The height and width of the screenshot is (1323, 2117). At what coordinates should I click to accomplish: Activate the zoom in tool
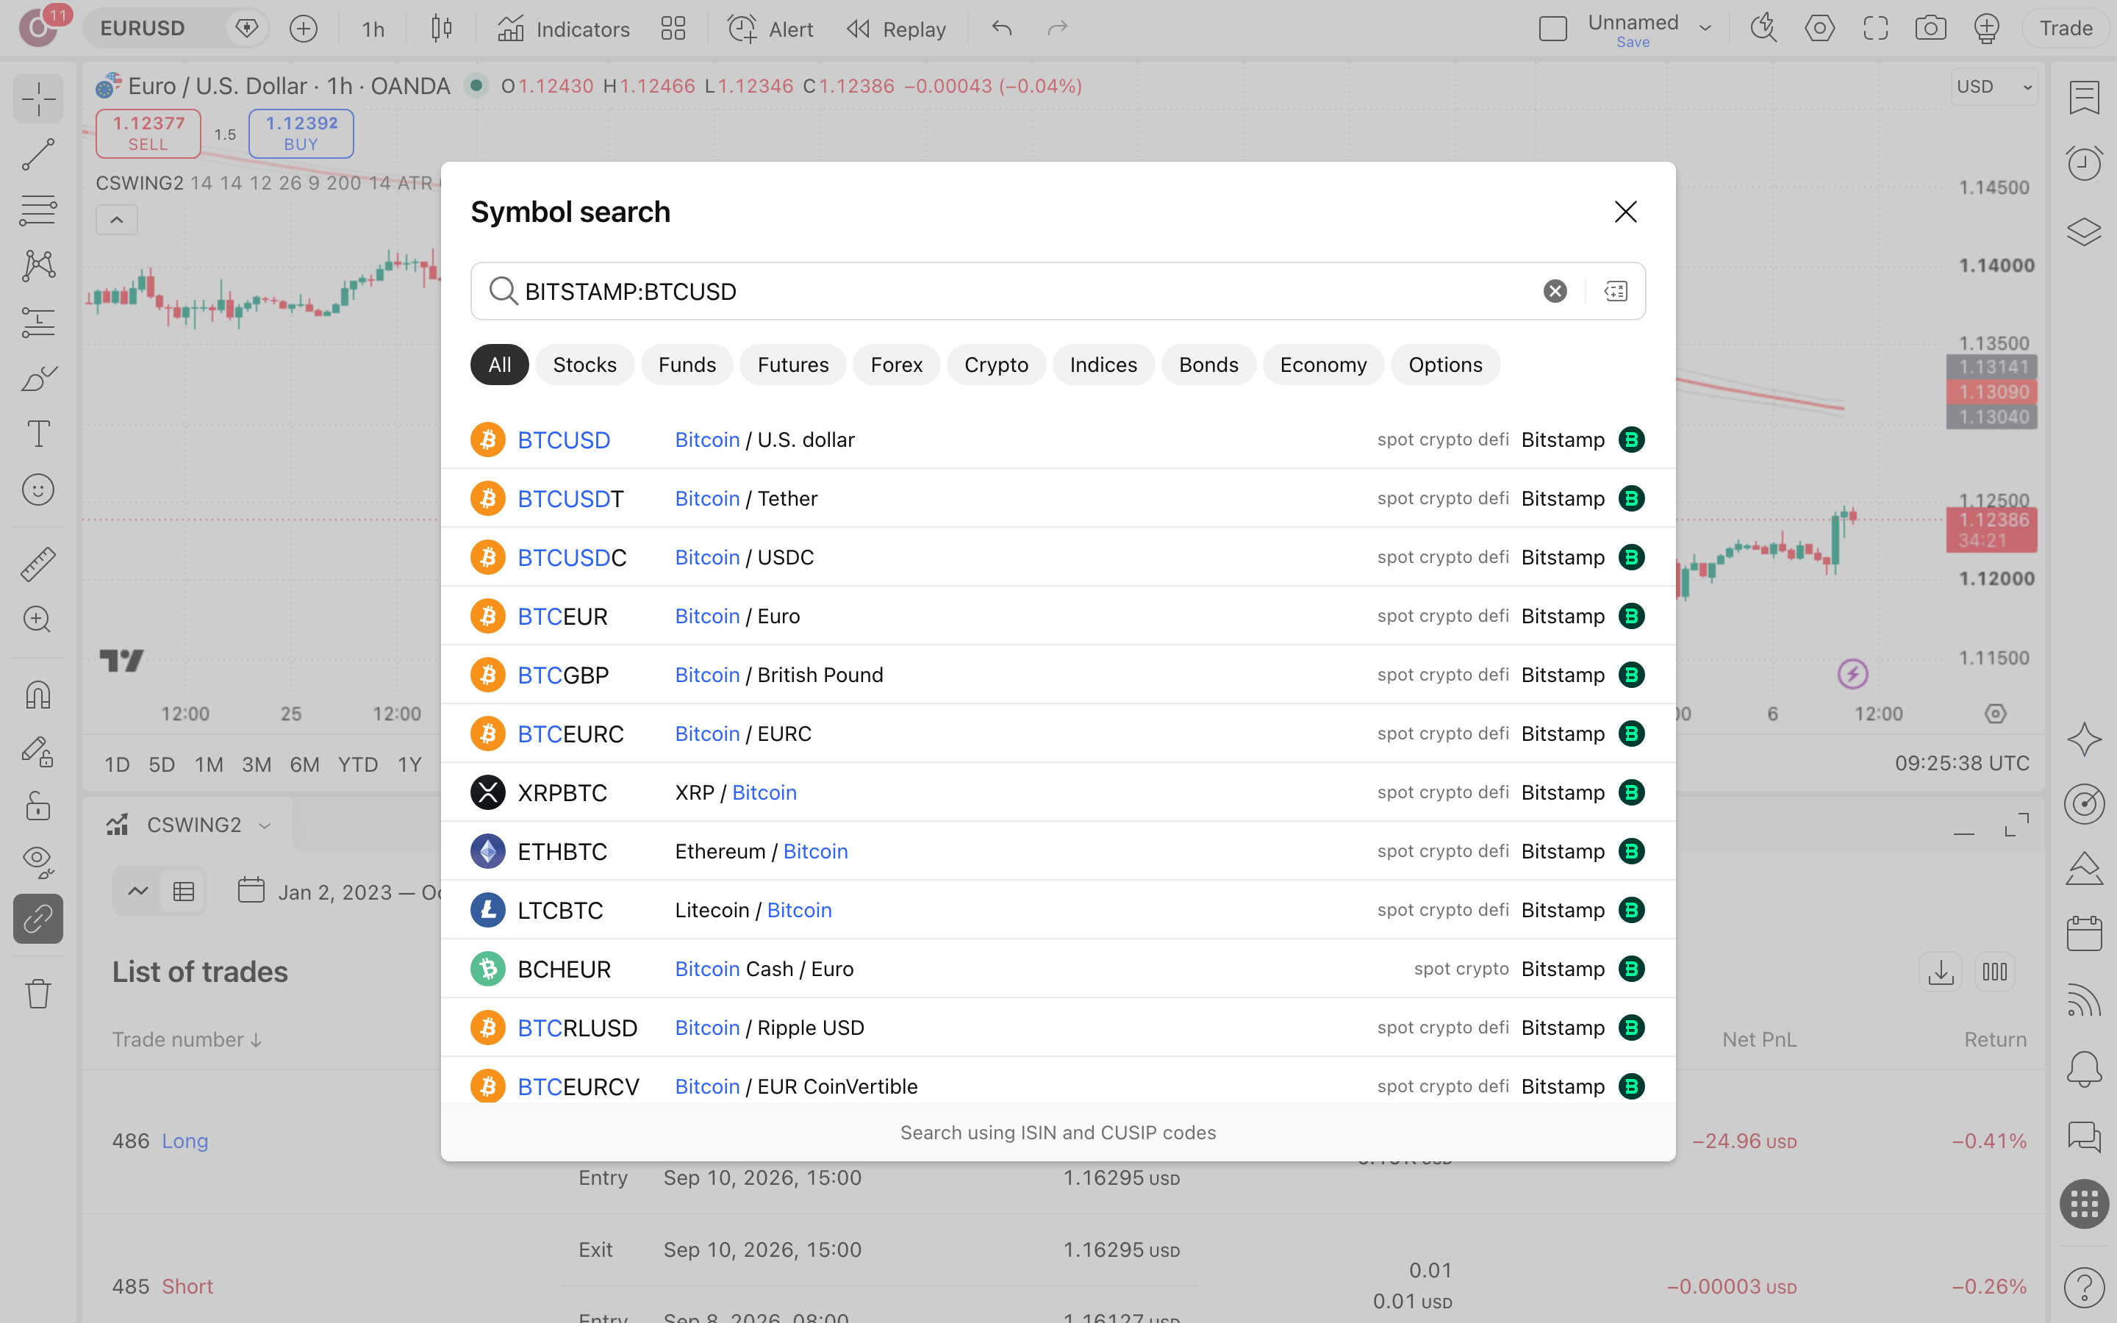37,620
